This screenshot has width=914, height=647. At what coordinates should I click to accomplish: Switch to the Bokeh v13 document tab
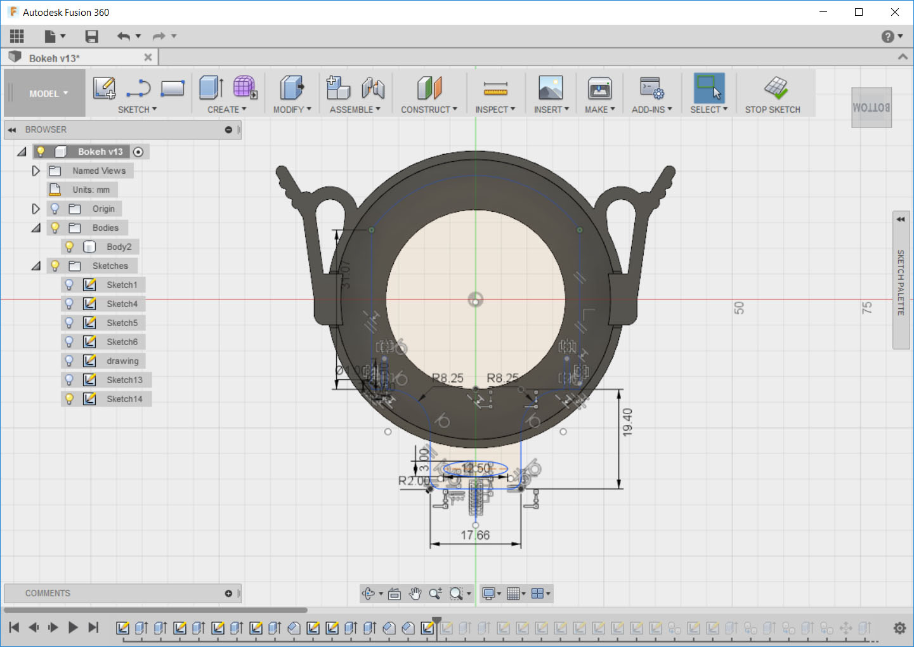[x=55, y=58]
